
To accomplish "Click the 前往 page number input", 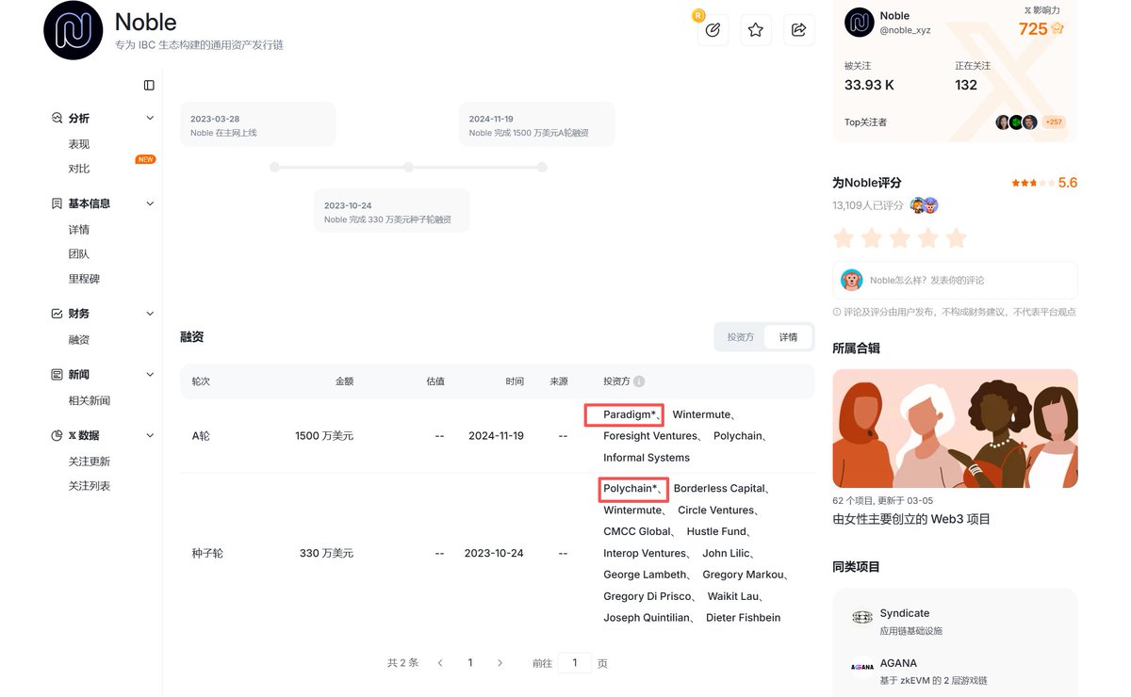I will [x=575, y=663].
